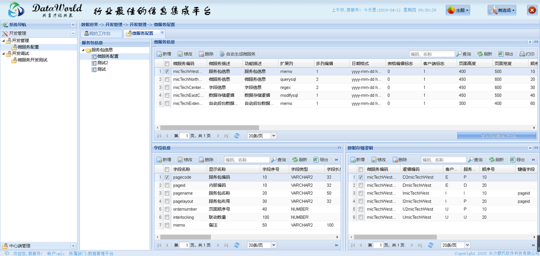Collapse the 服务包信息 tree root

[x=83, y=50]
